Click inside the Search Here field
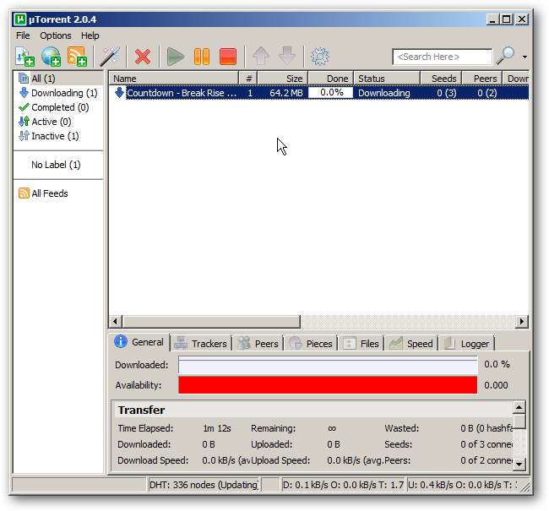This screenshot has height=511, width=549. [441, 57]
